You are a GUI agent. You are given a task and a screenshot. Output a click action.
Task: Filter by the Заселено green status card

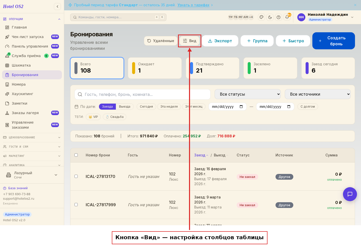[270, 68]
